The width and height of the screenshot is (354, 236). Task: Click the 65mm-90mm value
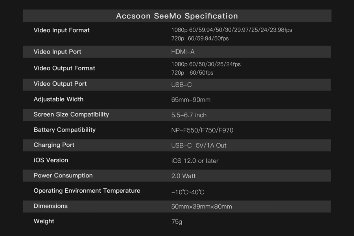pyautogui.click(x=191, y=100)
